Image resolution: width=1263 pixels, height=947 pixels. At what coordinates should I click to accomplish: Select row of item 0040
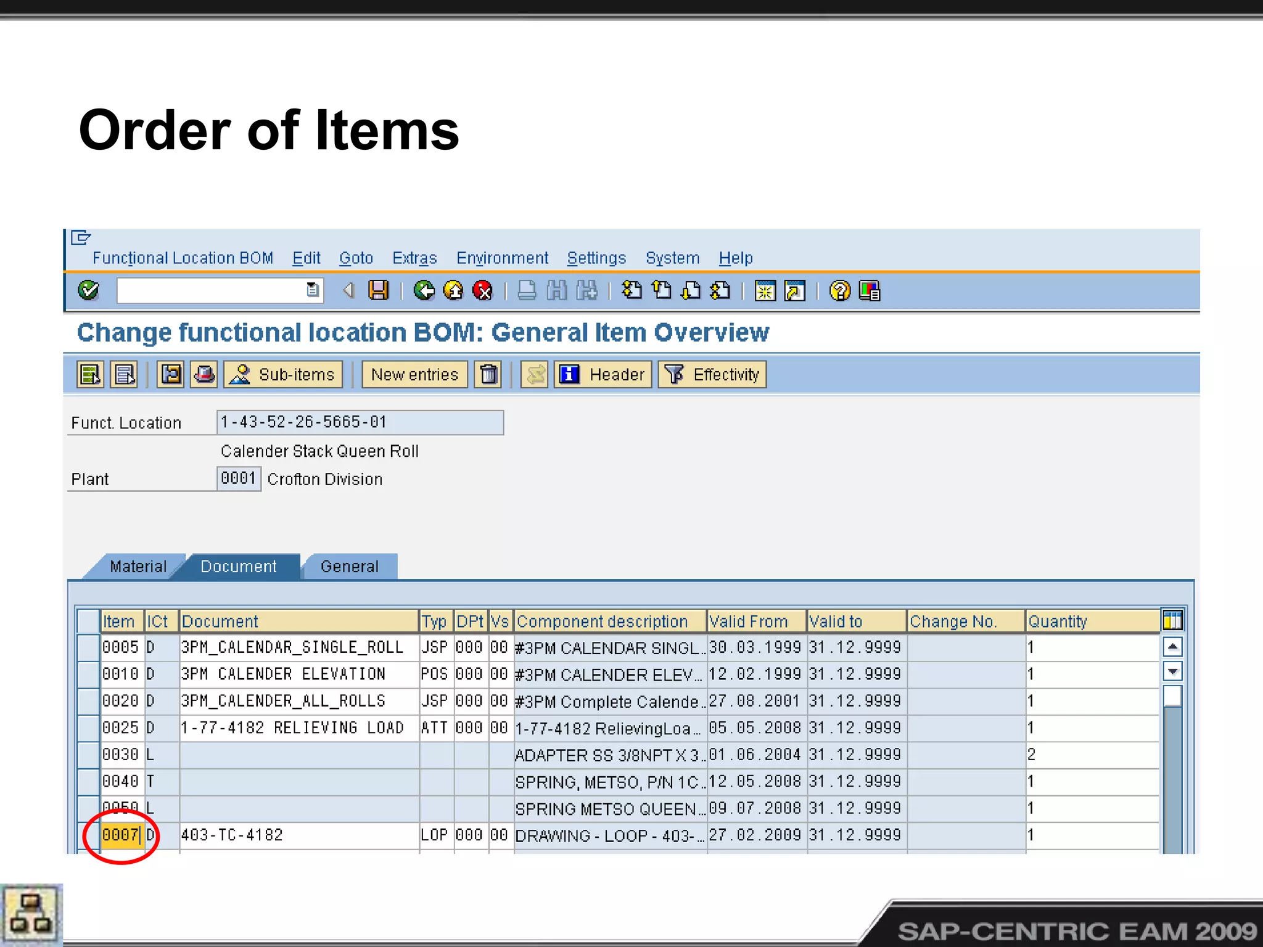click(88, 781)
